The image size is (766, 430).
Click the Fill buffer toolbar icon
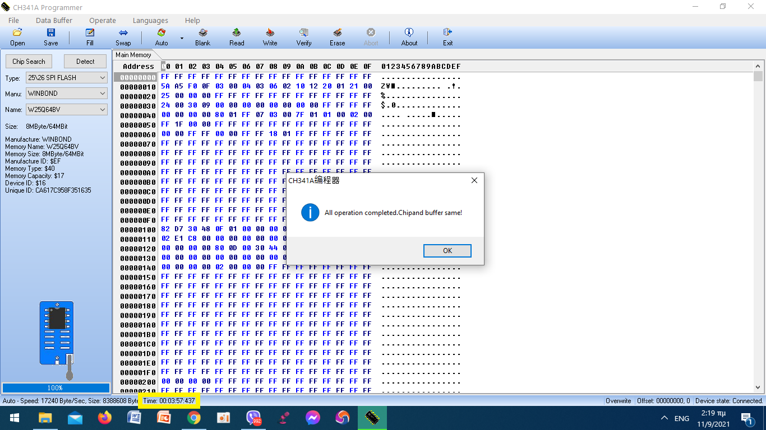pos(90,37)
